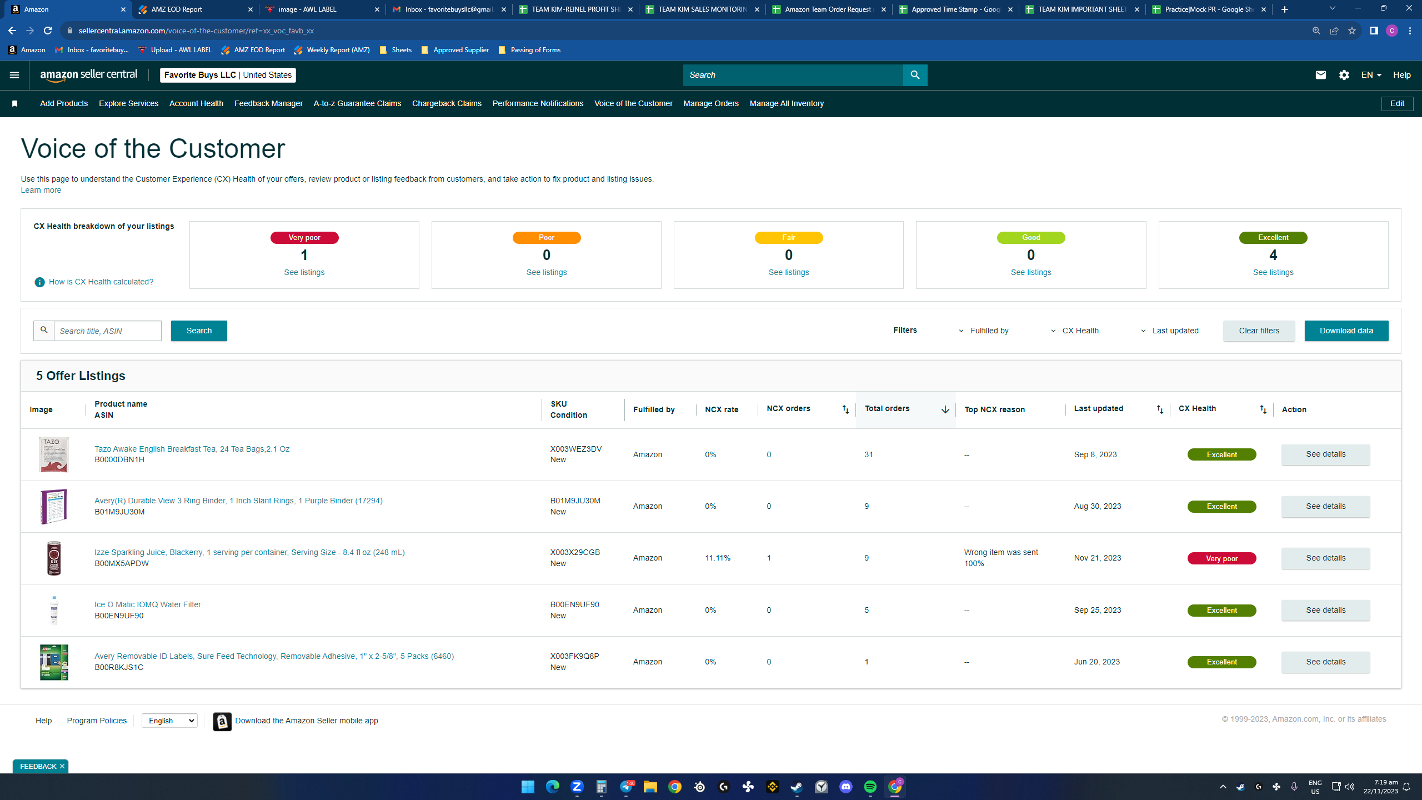Open the buyer messages envelope icon
The height and width of the screenshot is (800, 1422).
pos(1320,75)
